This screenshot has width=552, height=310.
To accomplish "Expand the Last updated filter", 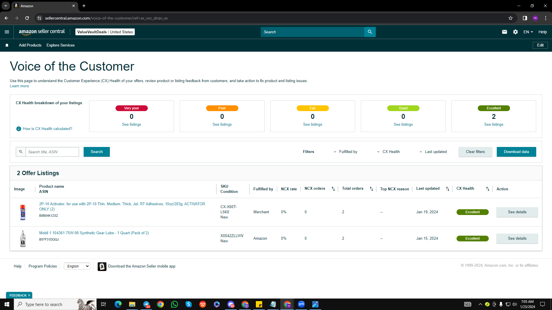I will click(433, 152).
